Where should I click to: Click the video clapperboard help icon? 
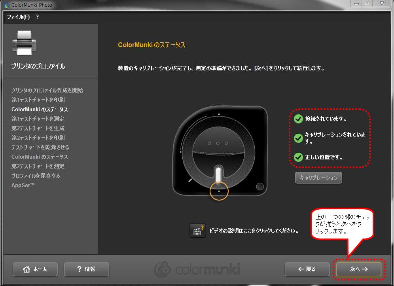[197, 231]
